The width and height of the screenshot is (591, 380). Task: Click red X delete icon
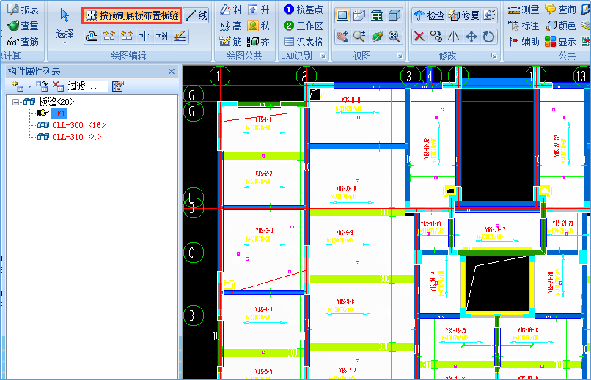click(x=419, y=37)
